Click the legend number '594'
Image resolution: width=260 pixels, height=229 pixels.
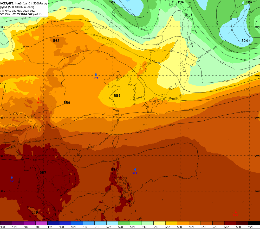pos(250,227)
